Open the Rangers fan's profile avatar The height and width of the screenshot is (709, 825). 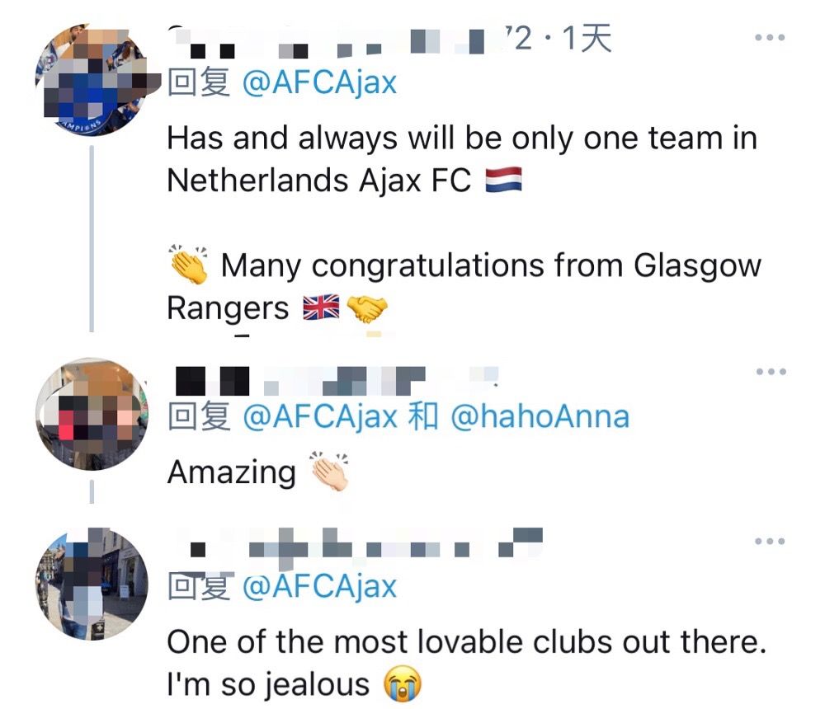click(92, 79)
